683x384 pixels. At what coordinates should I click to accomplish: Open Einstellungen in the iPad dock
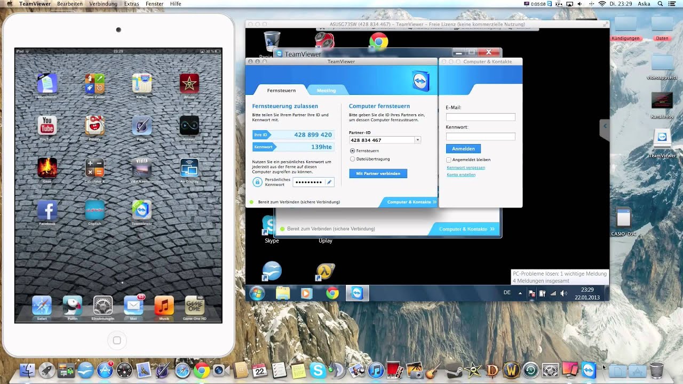103,306
